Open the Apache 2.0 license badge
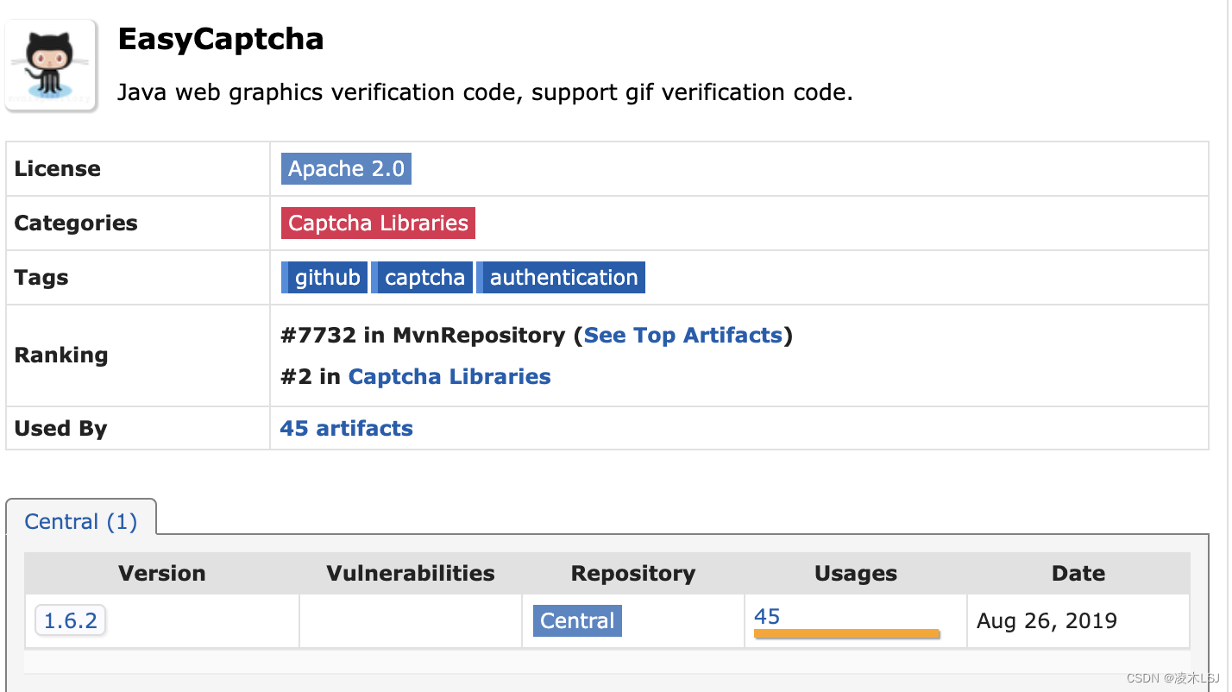 pyautogui.click(x=346, y=168)
